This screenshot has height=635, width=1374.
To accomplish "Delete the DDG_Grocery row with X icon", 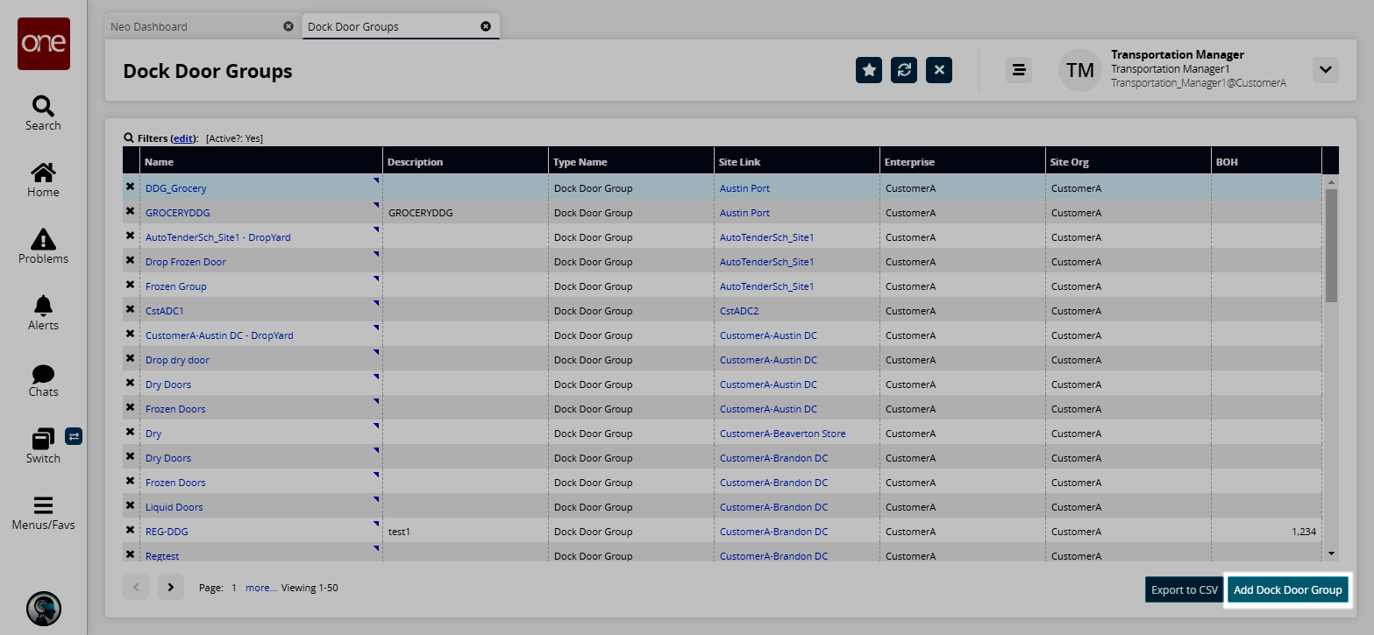I will pyautogui.click(x=131, y=187).
